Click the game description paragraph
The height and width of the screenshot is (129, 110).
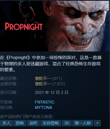pos(51,64)
